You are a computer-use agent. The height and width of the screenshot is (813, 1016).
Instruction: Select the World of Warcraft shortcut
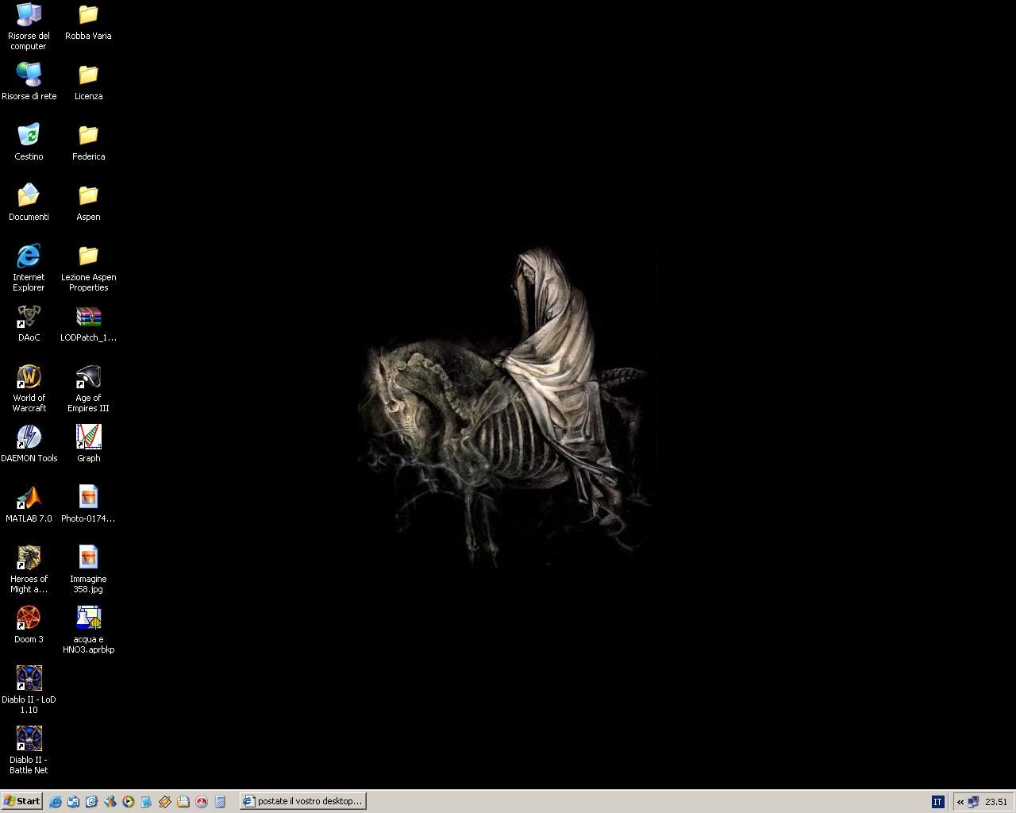29,388
